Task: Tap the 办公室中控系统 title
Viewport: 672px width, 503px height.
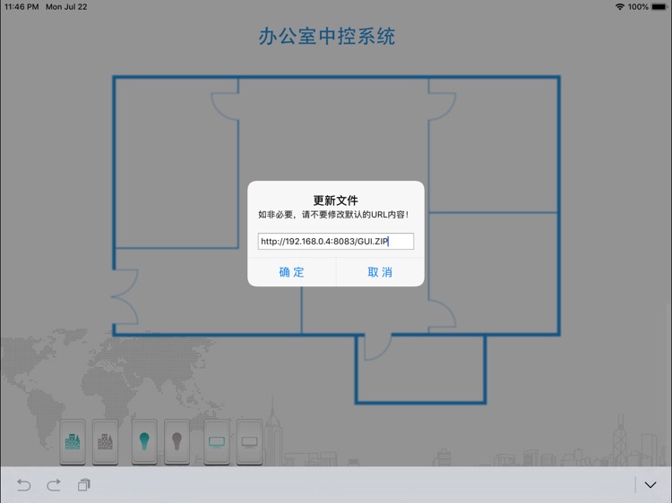Action: pyautogui.click(x=326, y=37)
